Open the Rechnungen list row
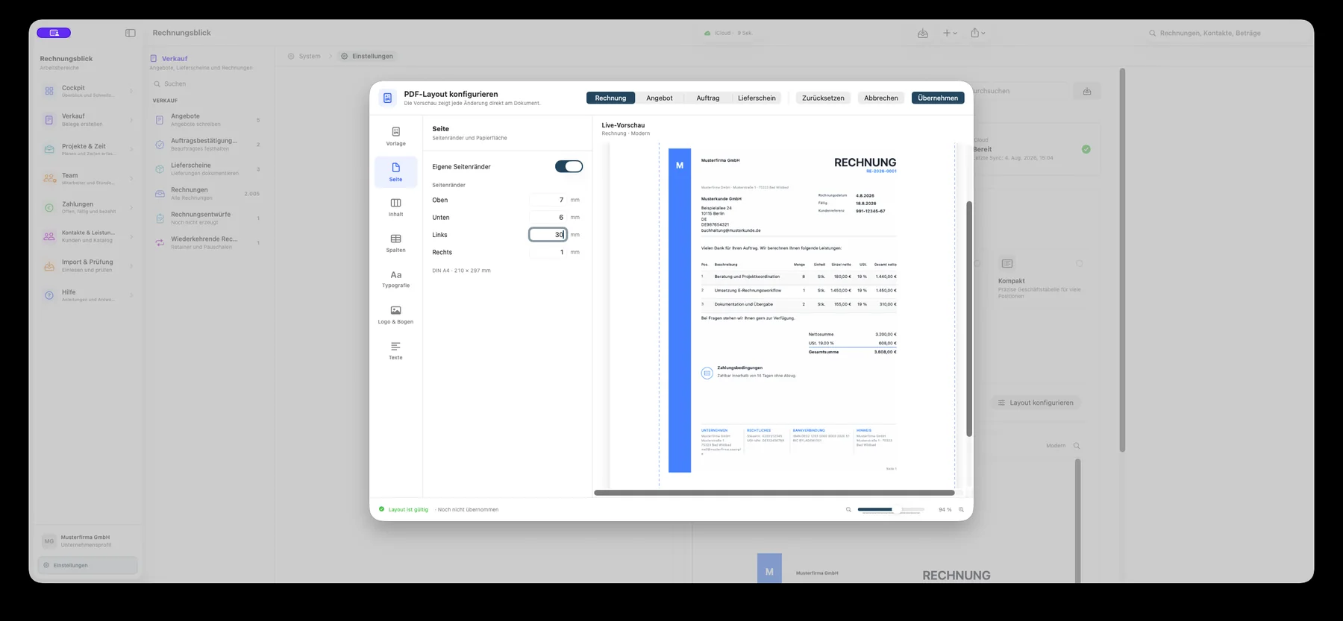 [207, 194]
